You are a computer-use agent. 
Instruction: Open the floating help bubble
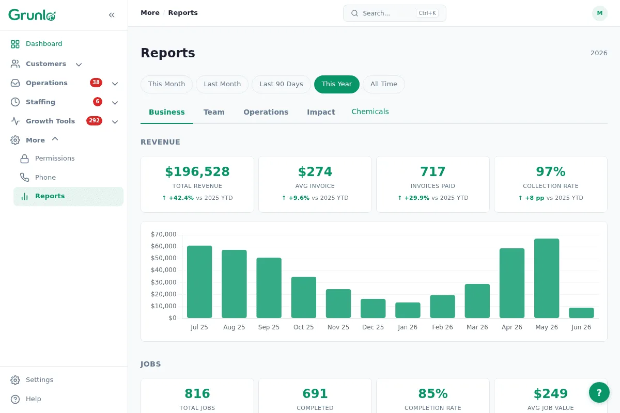(599, 392)
